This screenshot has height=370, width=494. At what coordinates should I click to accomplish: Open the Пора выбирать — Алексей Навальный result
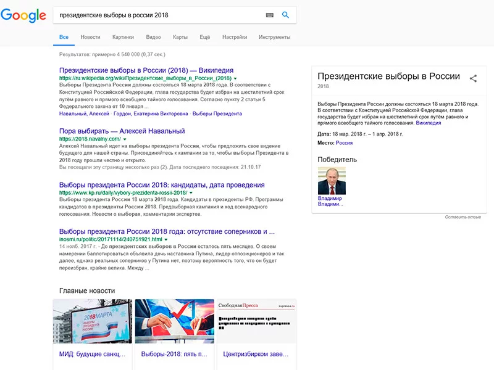[x=122, y=131]
